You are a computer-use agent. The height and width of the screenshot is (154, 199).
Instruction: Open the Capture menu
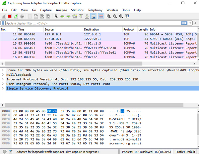(x=46, y=10)
